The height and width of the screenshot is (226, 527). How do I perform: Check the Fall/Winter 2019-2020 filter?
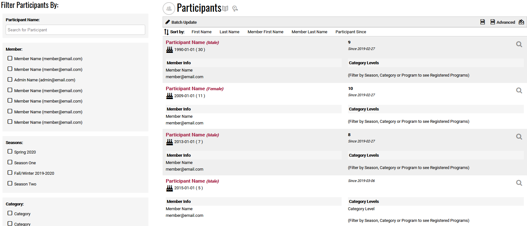[10, 173]
